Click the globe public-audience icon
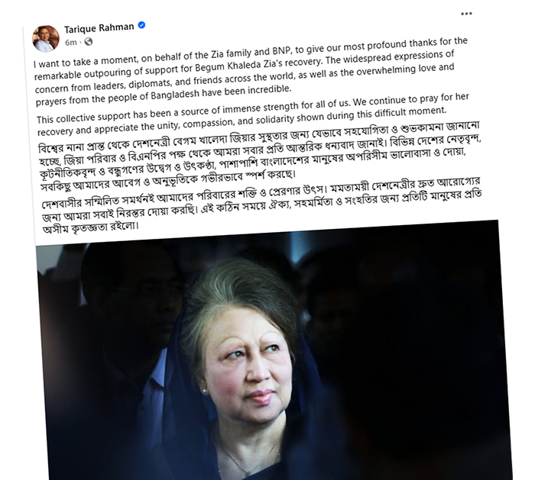The width and height of the screenshot is (535, 480). coord(89,41)
